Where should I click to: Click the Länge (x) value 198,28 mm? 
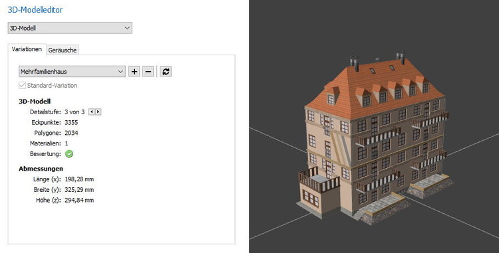click(x=79, y=179)
